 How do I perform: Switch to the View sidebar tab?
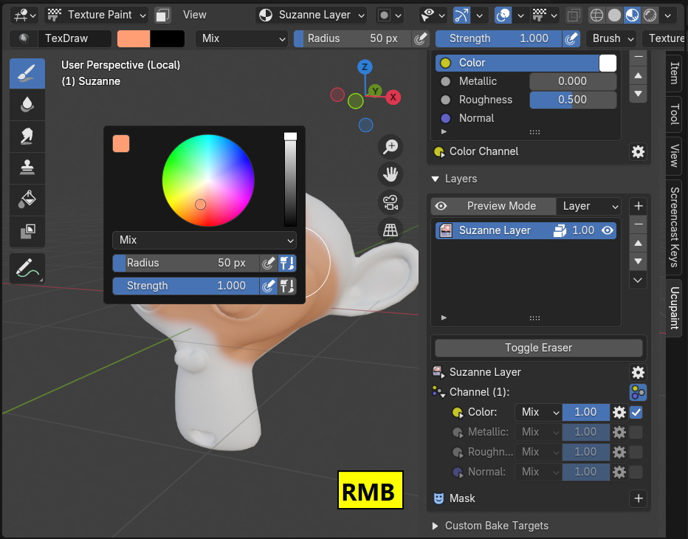[675, 156]
